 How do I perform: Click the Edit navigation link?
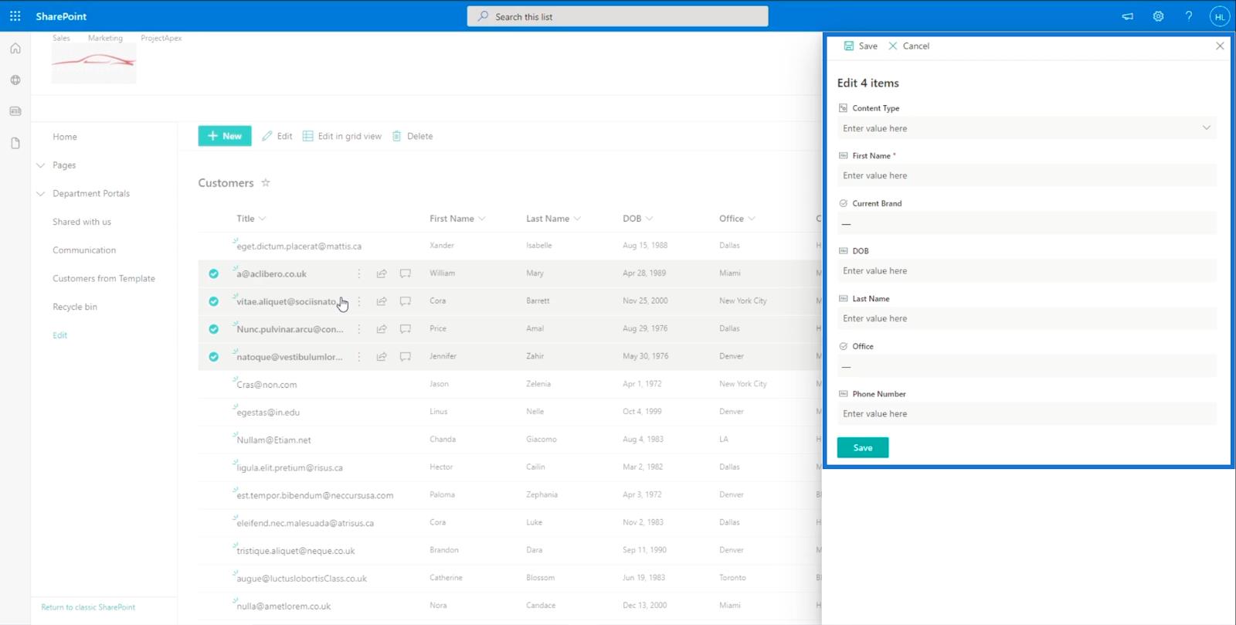pyautogui.click(x=59, y=335)
